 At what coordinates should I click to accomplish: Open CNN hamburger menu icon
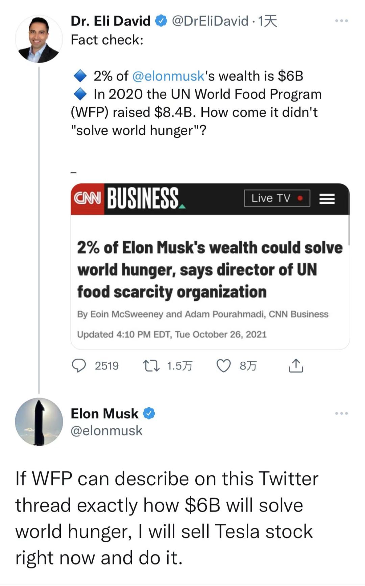click(x=327, y=199)
